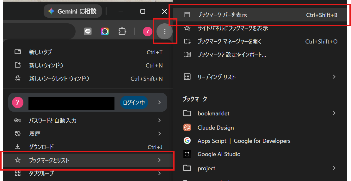The height and width of the screenshot is (181, 351).
Task: Click the Claude Design favicon
Action: click(187, 127)
